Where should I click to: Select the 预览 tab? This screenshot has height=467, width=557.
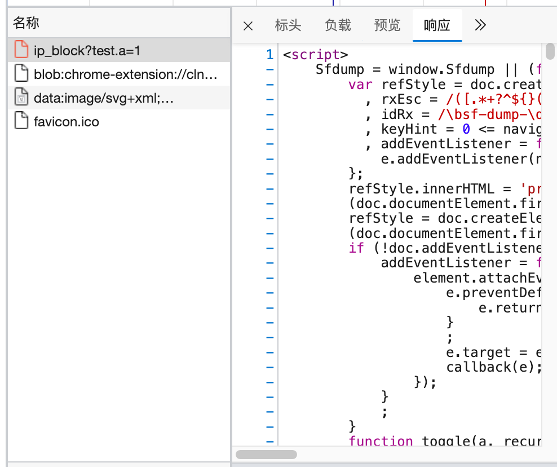coord(387,25)
